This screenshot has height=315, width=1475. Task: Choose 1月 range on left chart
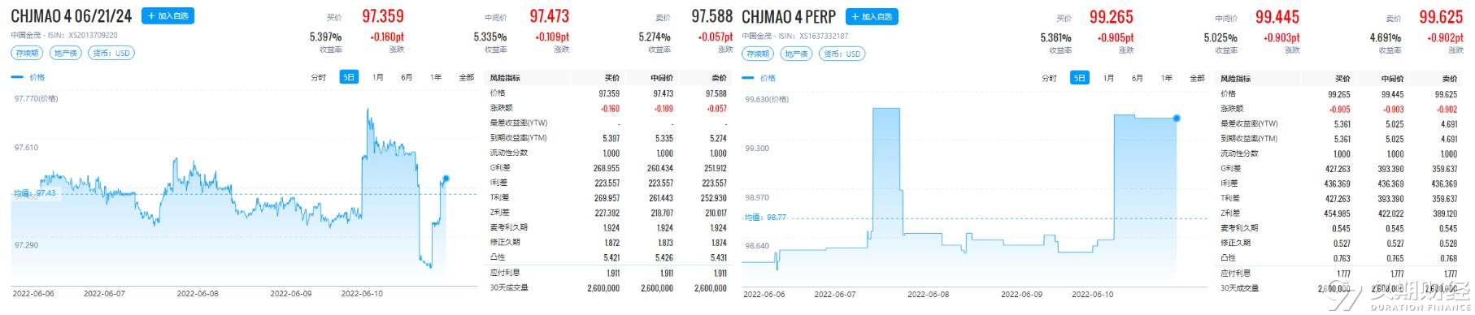(x=378, y=77)
